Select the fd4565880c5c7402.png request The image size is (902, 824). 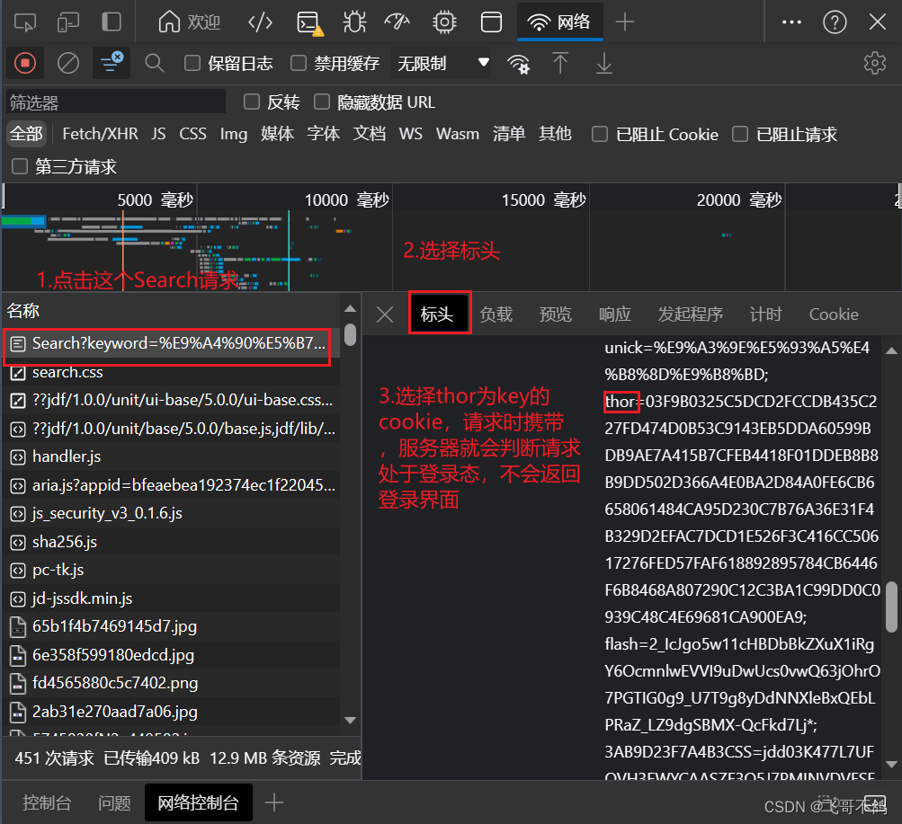(171, 683)
